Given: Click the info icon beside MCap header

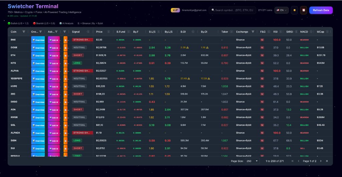Looking at the screenshot, I should click(x=327, y=32).
